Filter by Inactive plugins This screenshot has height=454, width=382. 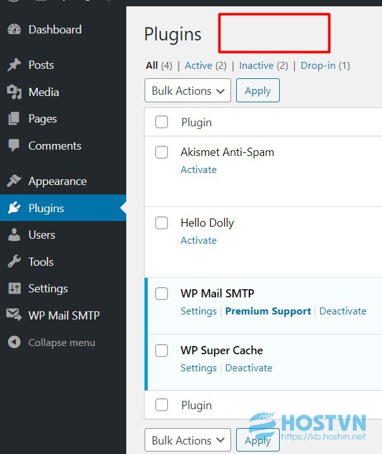(256, 66)
